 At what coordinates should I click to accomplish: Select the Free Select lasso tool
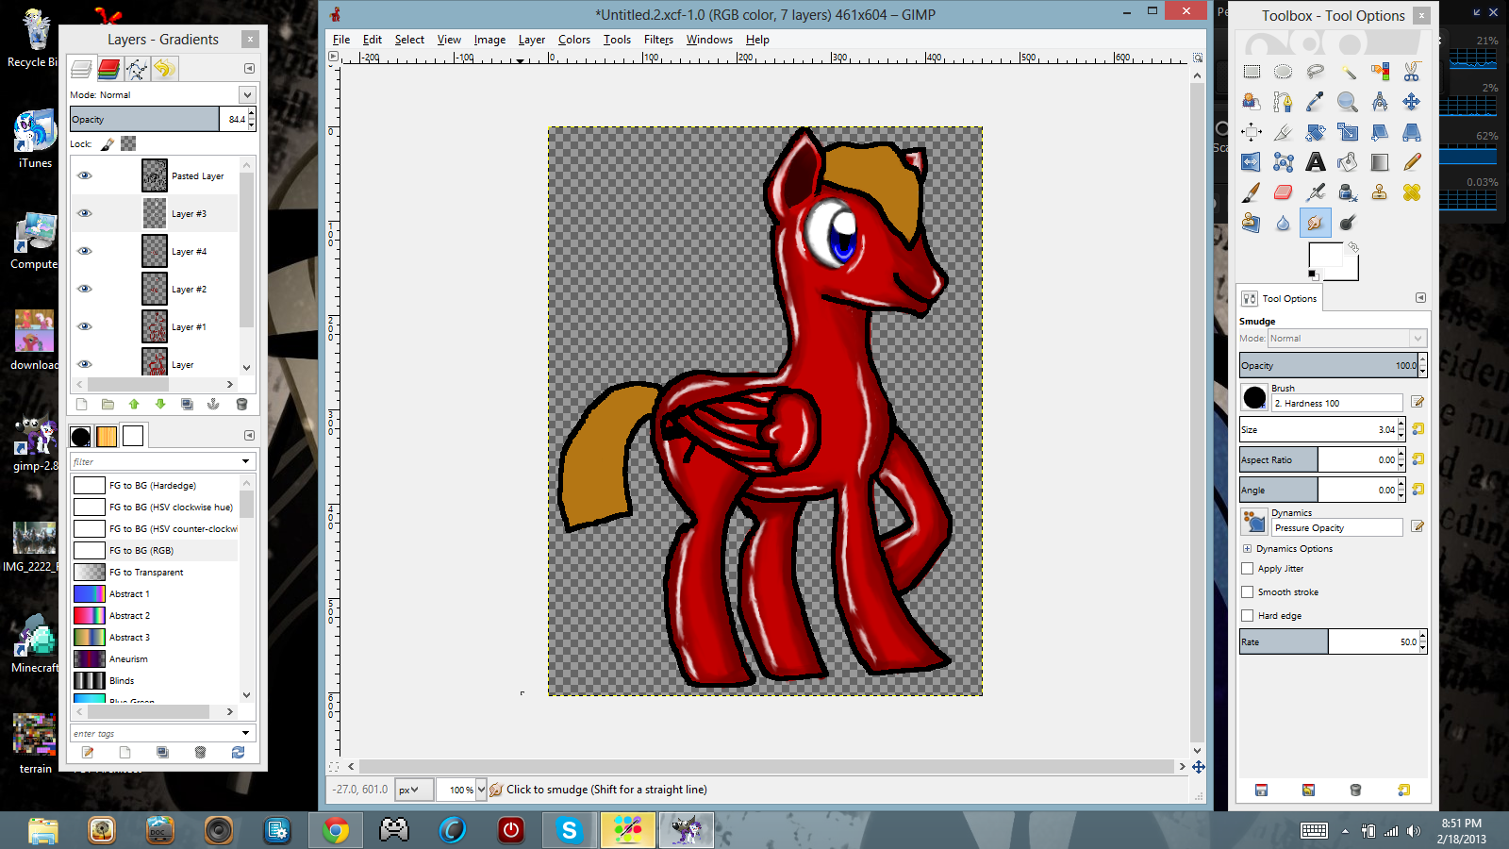[x=1316, y=72]
